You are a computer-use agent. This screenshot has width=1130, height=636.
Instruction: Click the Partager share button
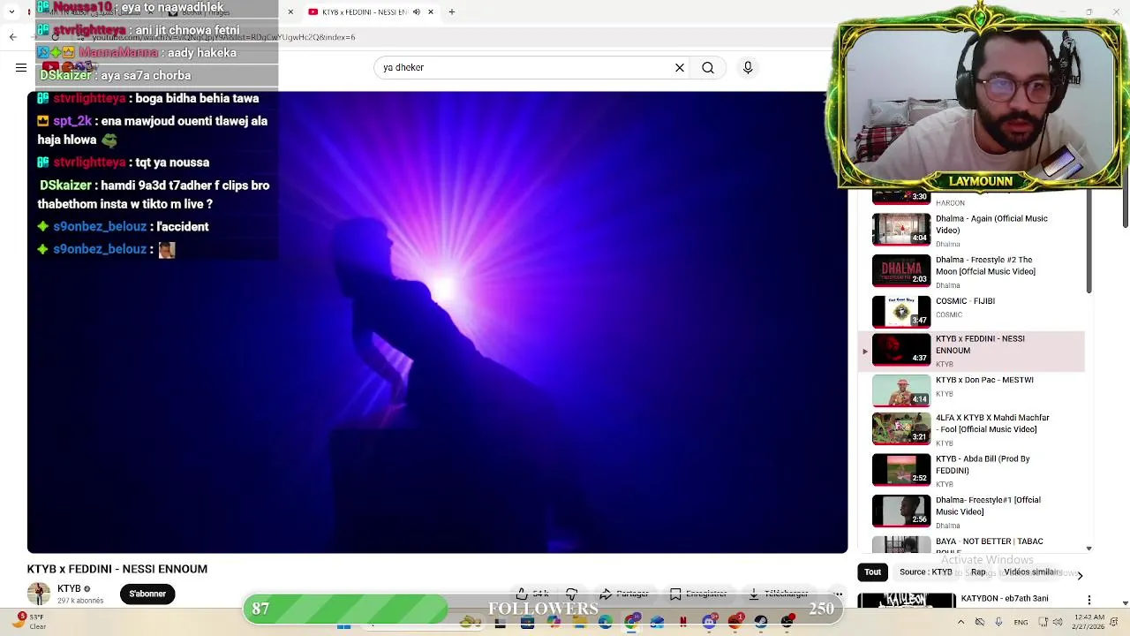point(624,594)
